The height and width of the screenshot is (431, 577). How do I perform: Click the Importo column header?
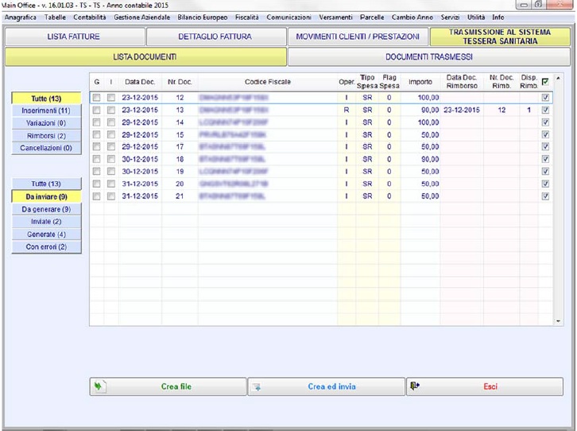pos(420,82)
